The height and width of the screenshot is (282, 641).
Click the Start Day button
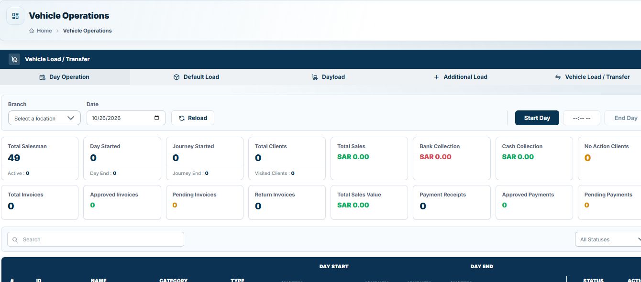click(x=537, y=118)
